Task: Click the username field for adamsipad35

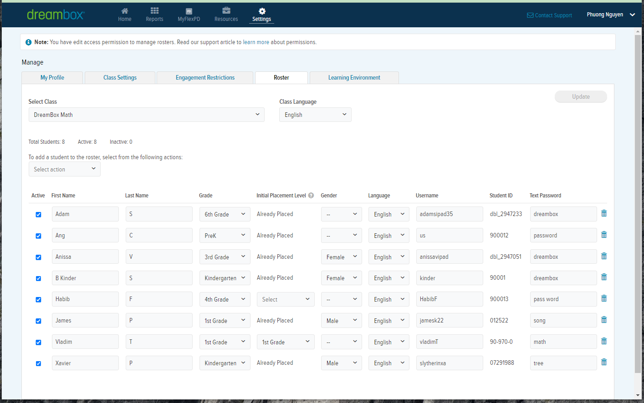Action: pos(449,214)
